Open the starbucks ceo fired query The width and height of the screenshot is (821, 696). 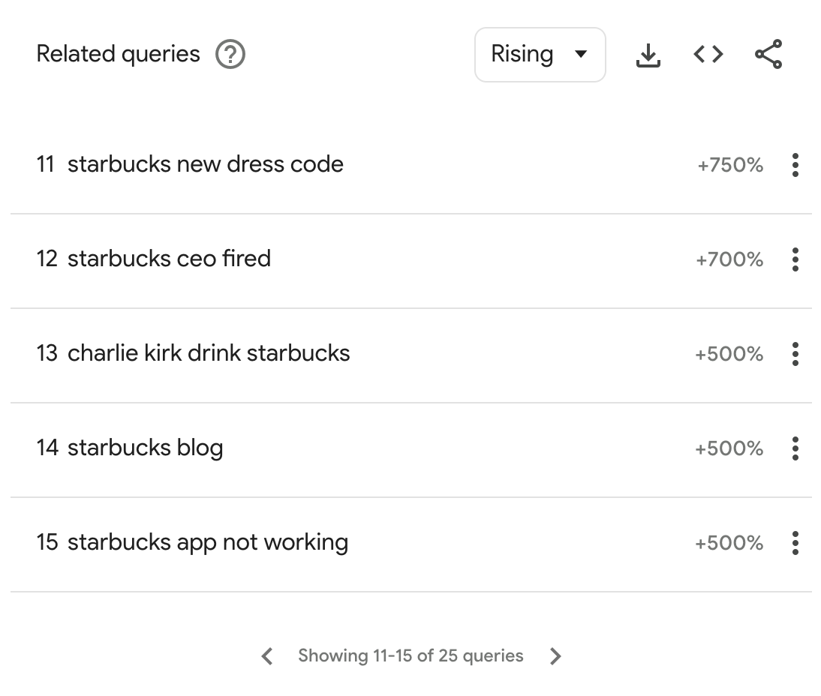point(169,259)
